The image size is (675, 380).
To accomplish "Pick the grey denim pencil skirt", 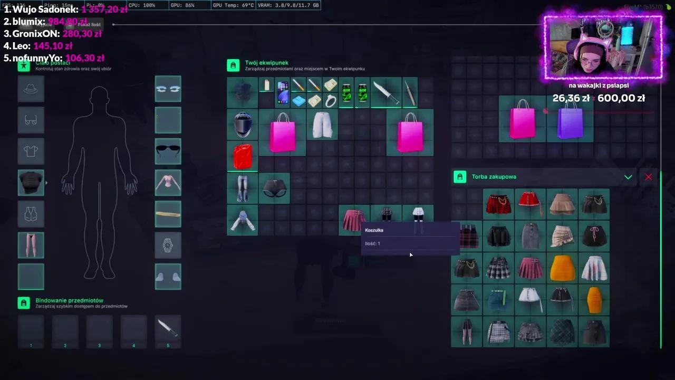I will click(x=531, y=236).
